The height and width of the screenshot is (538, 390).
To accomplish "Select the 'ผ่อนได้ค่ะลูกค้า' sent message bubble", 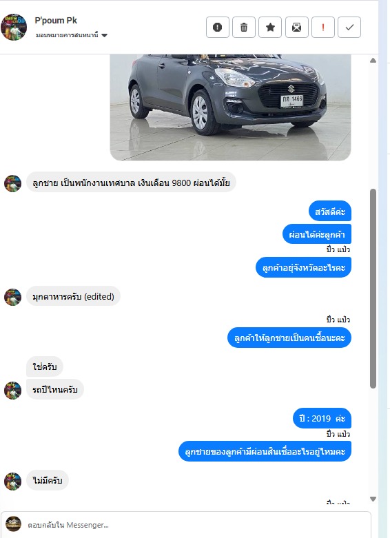I will click(x=317, y=234).
